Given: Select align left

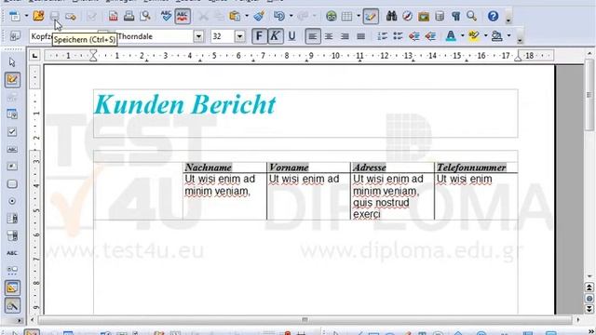Looking at the screenshot, I should 313,36.
